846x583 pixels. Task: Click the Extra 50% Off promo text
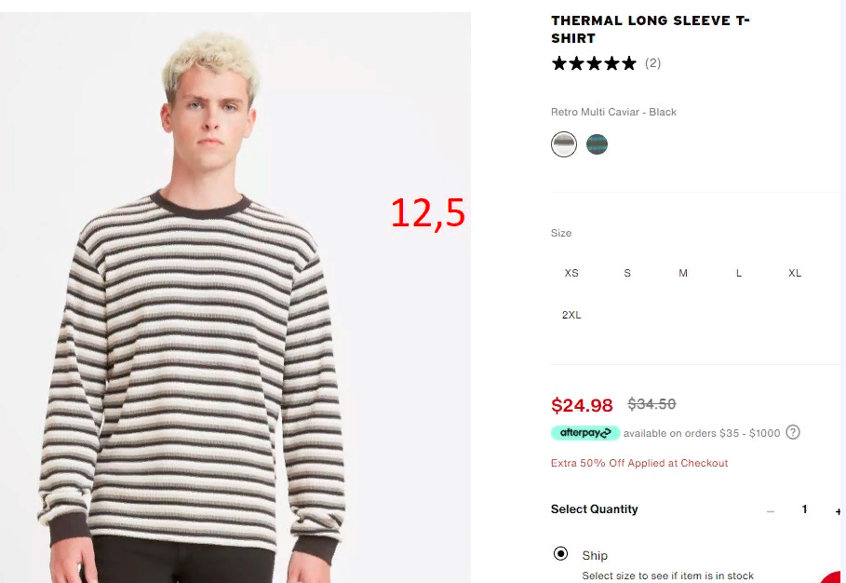[639, 463]
